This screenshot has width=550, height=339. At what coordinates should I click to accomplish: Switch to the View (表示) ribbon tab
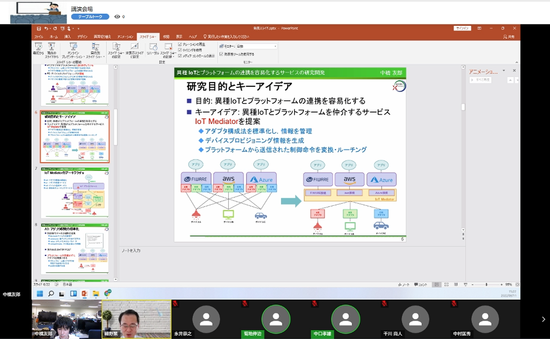point(179,37)
